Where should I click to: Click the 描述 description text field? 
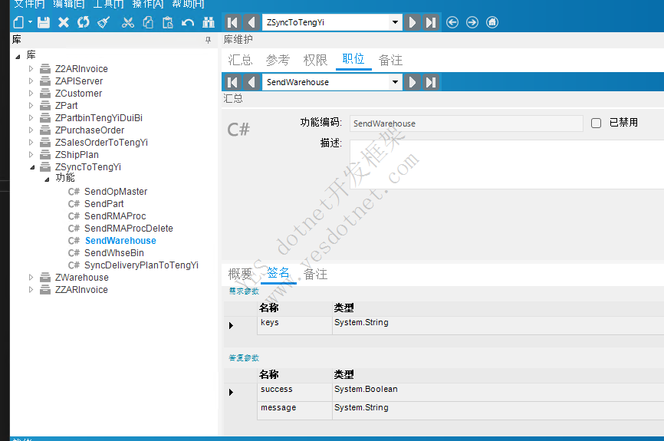506,164
